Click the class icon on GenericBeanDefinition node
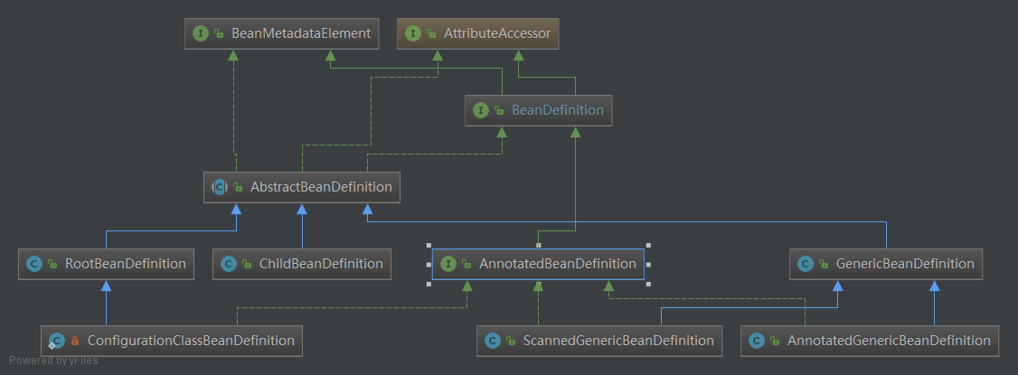 point(806,264)
